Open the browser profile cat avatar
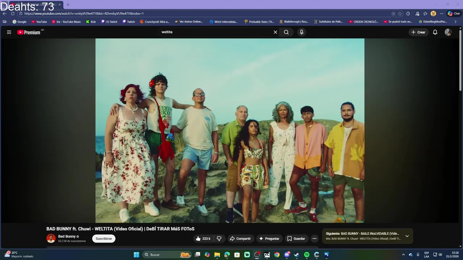The width and height of the screenshot is (463, 260). tap(433, 13)
